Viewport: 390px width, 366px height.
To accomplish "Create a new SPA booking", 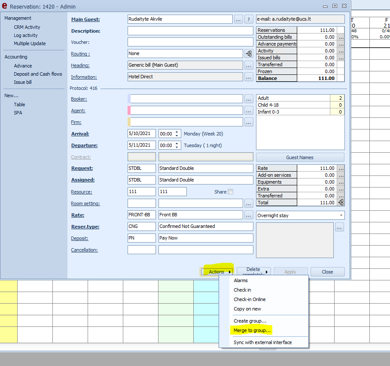I will [18, 113].
